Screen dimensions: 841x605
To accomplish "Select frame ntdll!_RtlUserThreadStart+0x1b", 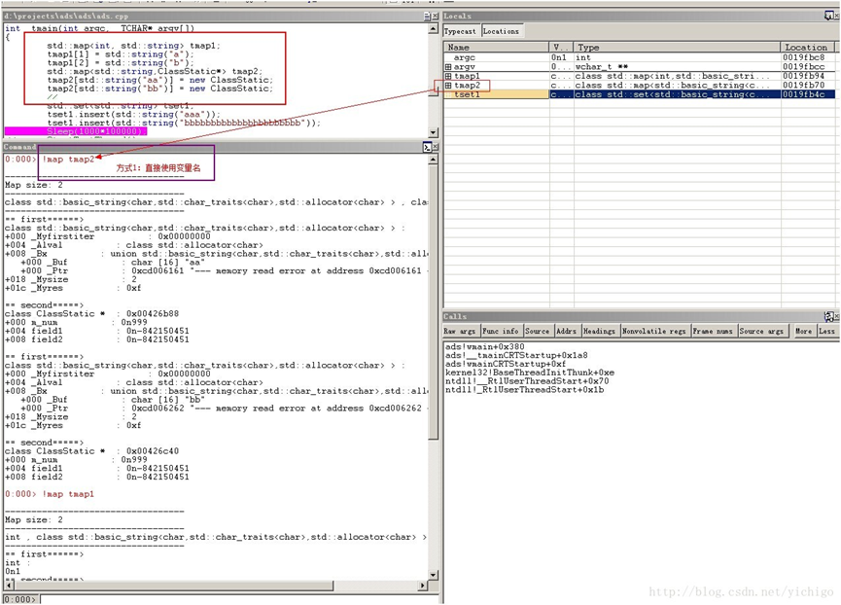I will pyautogui.click(x=525, y=389).
